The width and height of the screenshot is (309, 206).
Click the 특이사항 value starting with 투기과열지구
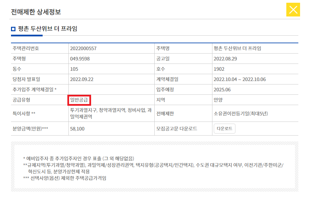[x=111, y=113]
